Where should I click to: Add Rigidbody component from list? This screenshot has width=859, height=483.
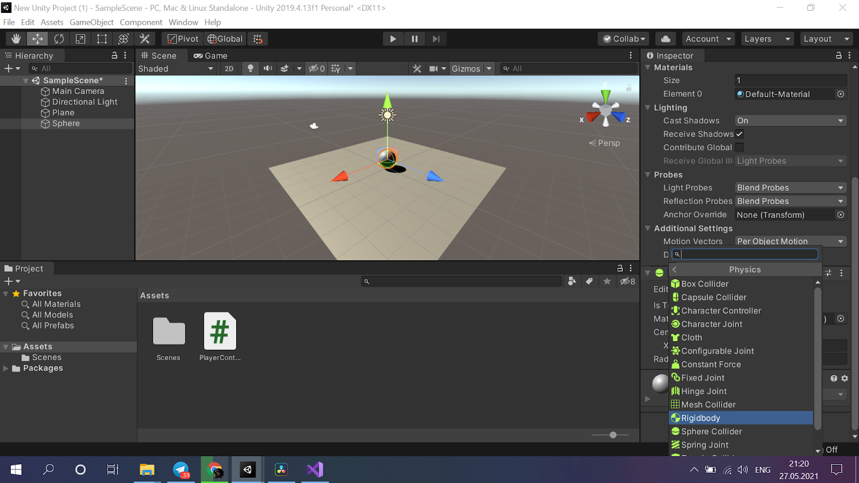741,418
